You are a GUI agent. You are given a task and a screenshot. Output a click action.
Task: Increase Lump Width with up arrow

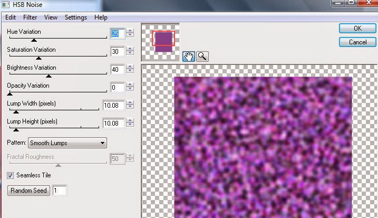click(130, 102)
